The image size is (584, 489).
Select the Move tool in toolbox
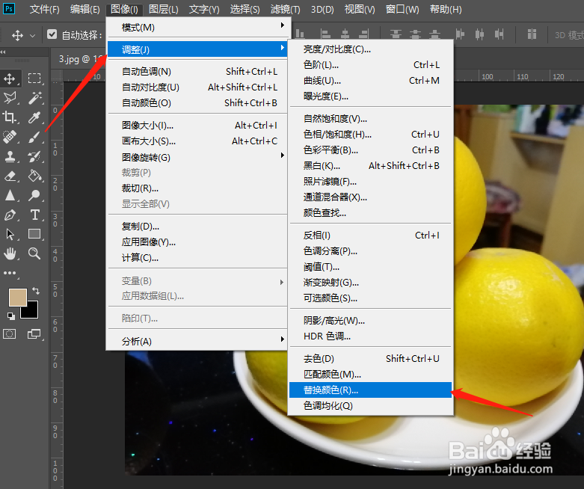10,79
